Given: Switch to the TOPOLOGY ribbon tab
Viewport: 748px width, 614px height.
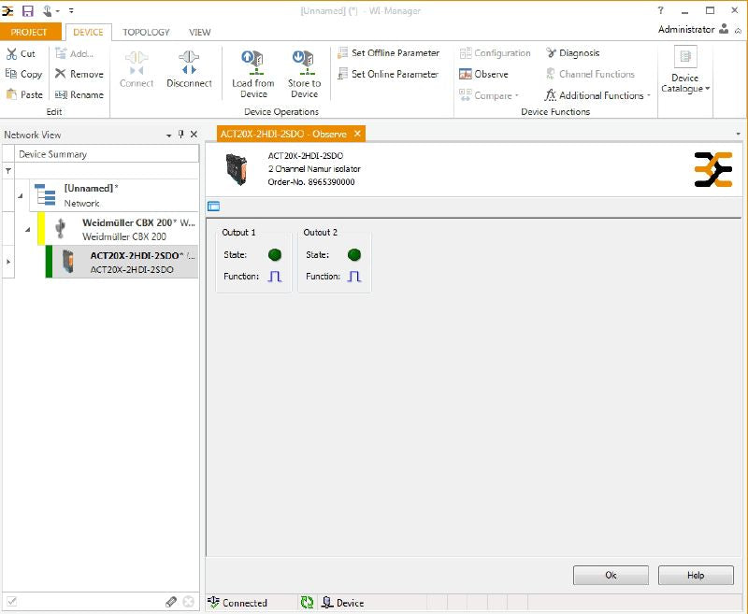Looking at the screenshot, I should point(146,32).
